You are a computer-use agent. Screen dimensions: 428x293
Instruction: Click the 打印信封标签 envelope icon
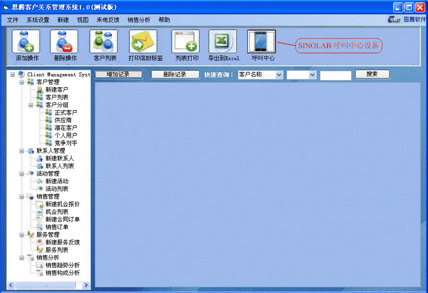143,42
